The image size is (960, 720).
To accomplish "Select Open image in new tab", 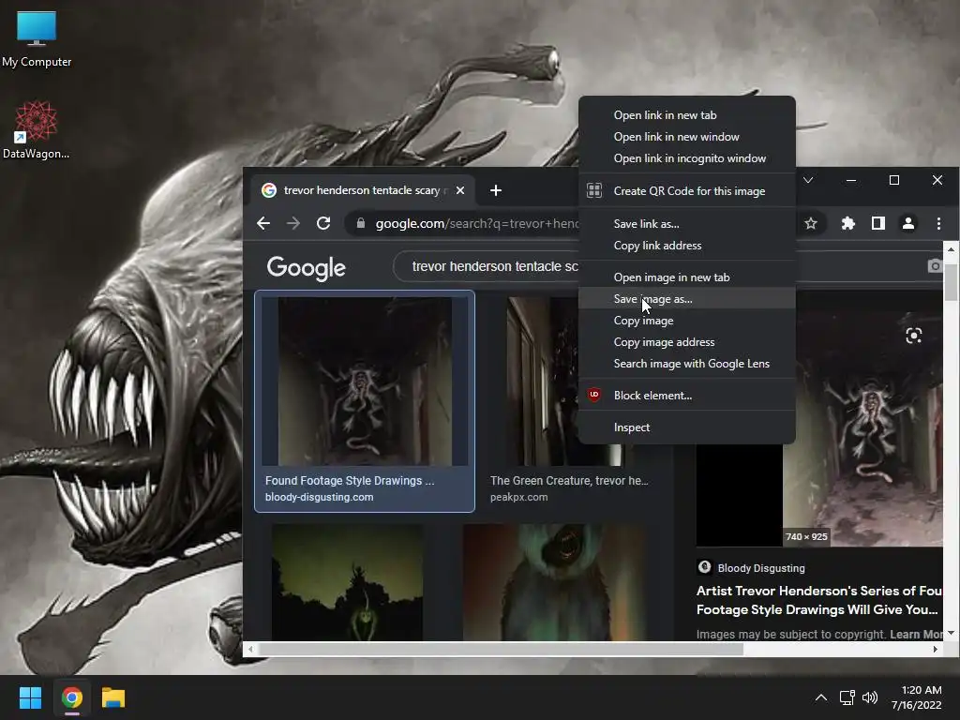I will click(x=687, y=277).
